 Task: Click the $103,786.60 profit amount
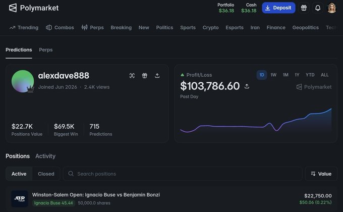coord(210,86)
